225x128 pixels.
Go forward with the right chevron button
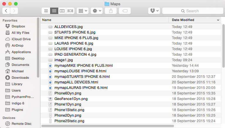click(14, 11)
